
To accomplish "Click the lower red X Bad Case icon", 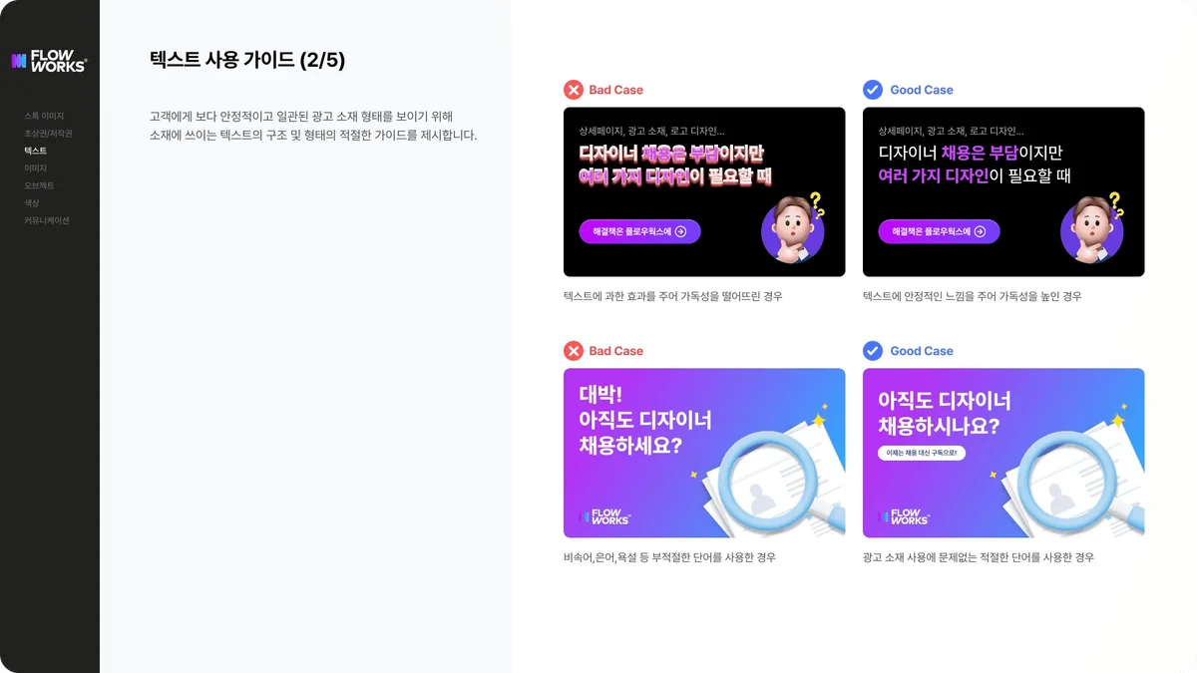I will [574, 351].
